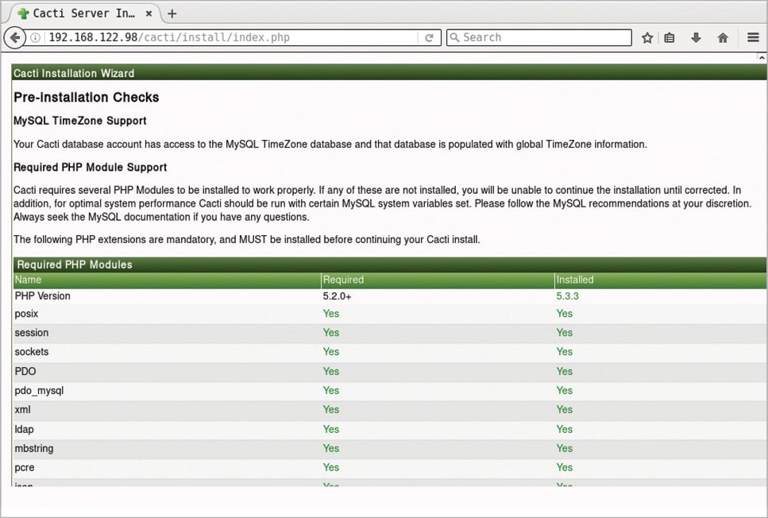Reload the Cacti install page
The image size is (768, 518).
pyautogui.click(x=429, y=37)
